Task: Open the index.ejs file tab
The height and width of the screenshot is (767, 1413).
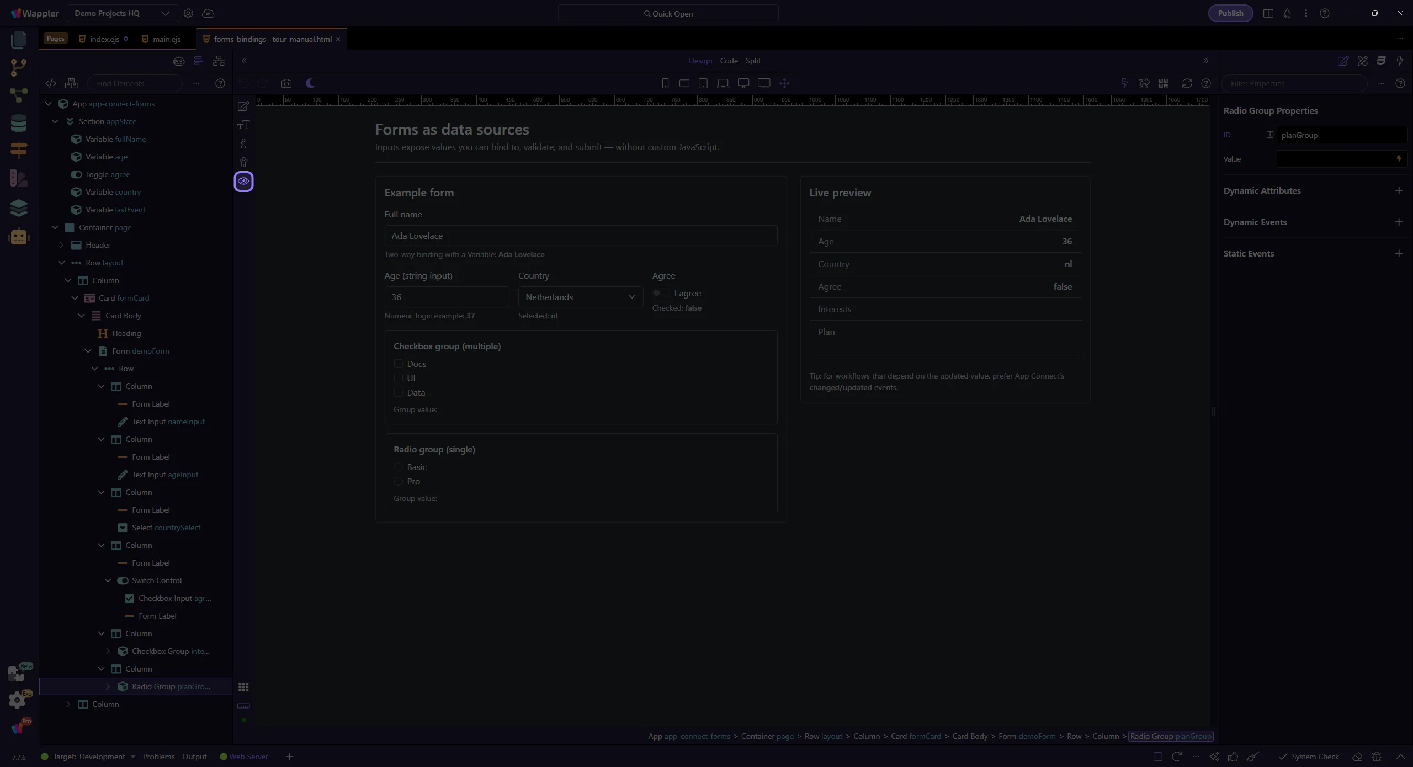Action: 104,39
